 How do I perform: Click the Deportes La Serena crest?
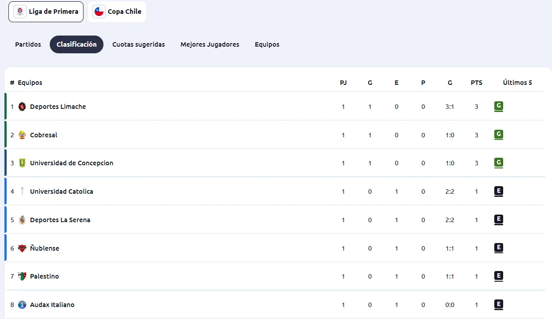tap(22, 220)
